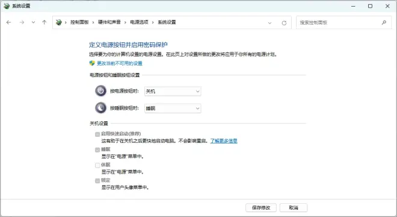Image resolution: width=397 pixels, height=217 pixels.
Task: Click the forward navigation arrow
Action: coord(22,22)
